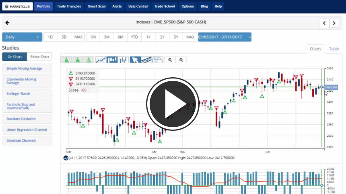
Task: Select the OHLC bar chart type
Action: [124, 60]
